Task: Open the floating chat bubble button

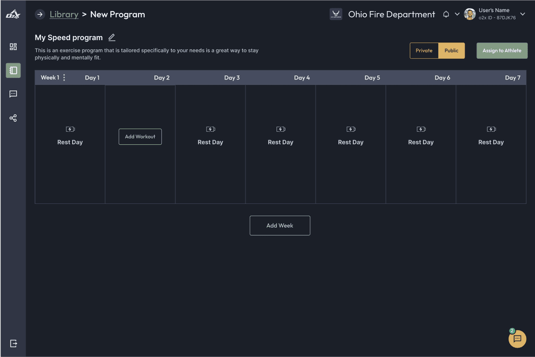Action: (517, 339)
